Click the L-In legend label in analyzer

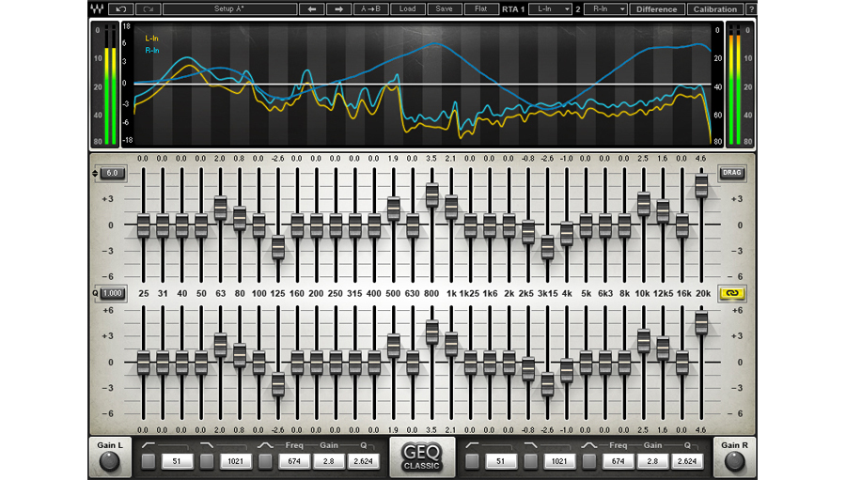(151, 39)
